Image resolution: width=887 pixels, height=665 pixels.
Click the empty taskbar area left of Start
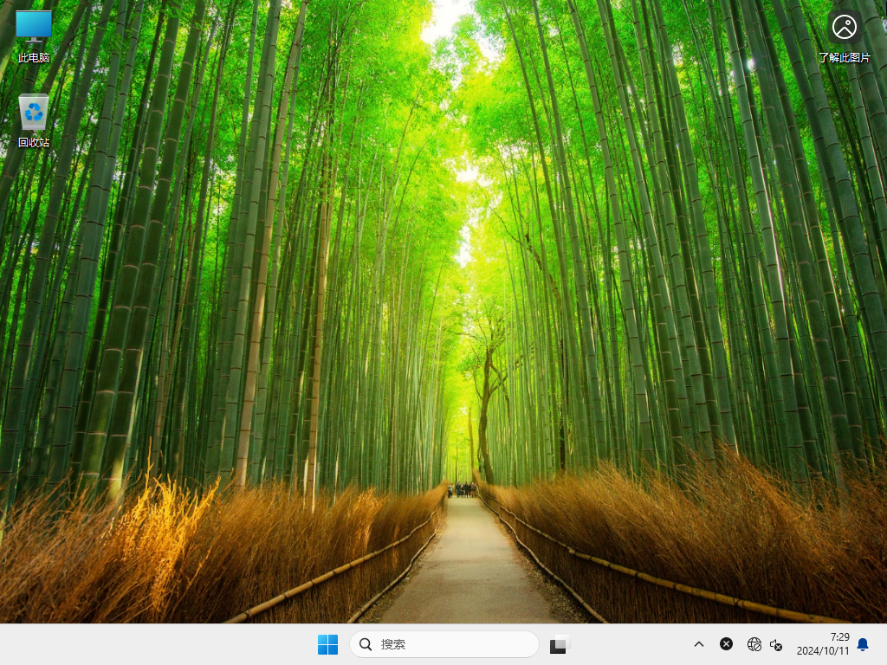pos(156,644)
